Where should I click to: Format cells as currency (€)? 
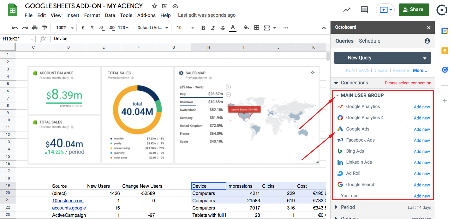point(83,28)
